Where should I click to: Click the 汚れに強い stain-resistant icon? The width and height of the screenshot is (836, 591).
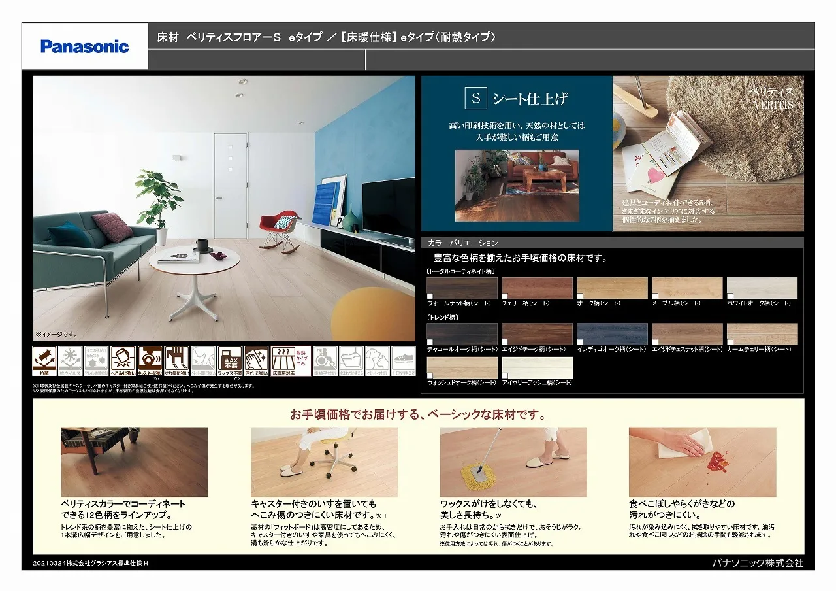pos(256,361)
